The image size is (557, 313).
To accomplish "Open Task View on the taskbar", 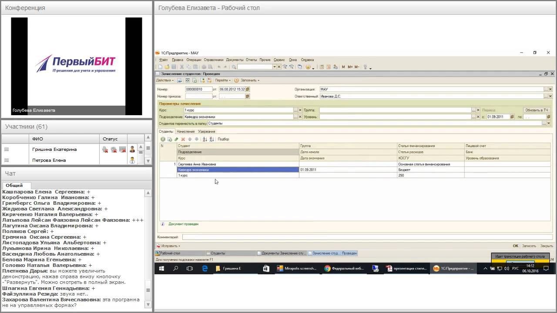I will tap(190, 269).
